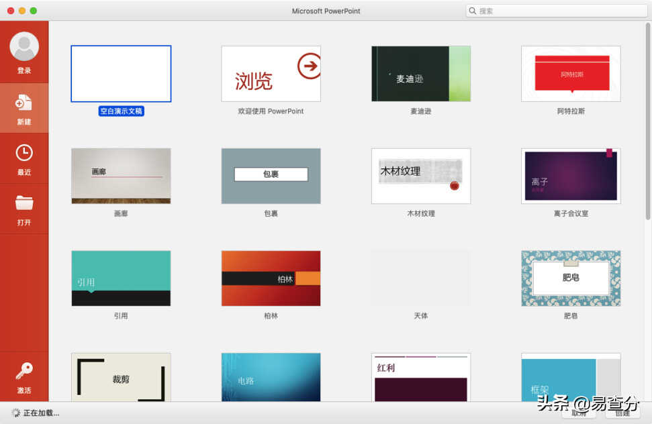The width and height of the screenshot is (652, 424).
Task: Click the 激活 key icon
Action: point(24,371)
